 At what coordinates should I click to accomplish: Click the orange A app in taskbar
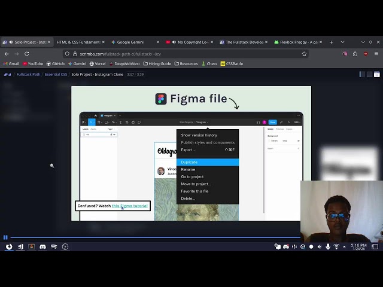pyautogui.click(x=32, y=247)
